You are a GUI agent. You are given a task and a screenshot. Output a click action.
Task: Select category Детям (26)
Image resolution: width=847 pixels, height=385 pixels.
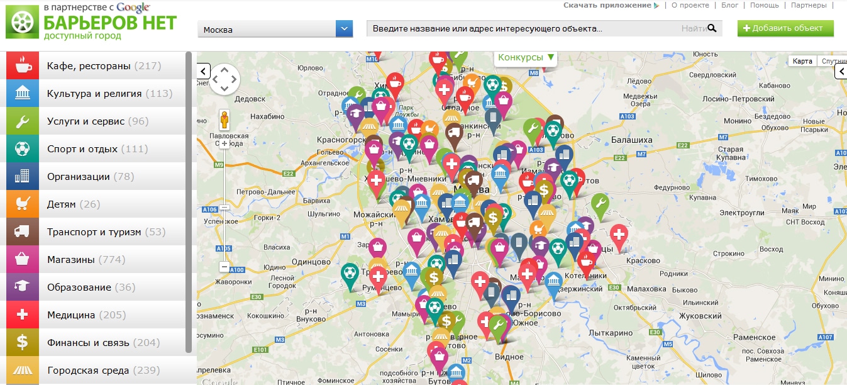point(96,204)
